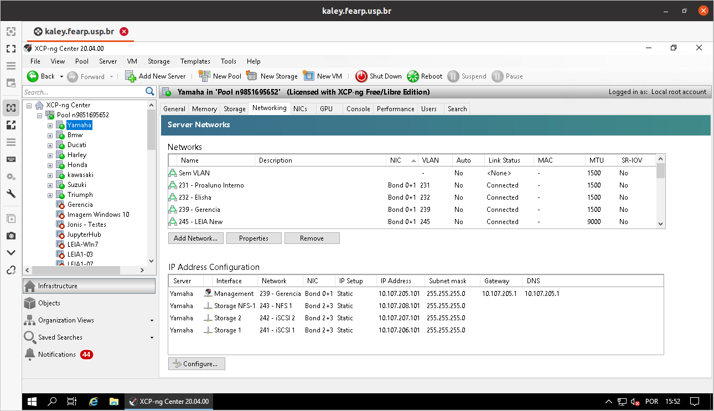This screenshot has height=411, width=714.
Task: Click the Add New Server icon
Action: 131,76
